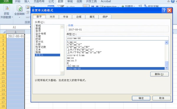Click the Type input field yyyy-mm-dd
This screenshot has width=177, height=109.
click(117, 38)
